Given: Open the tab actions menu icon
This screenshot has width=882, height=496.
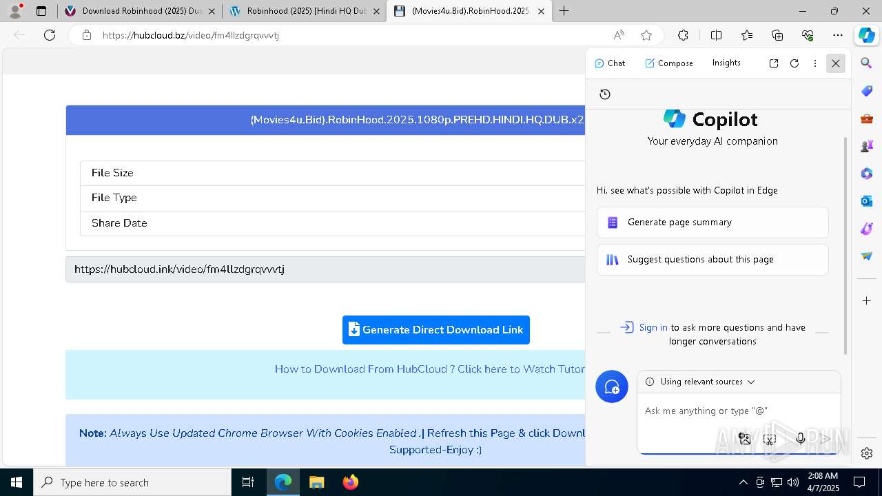Looking at the screenshot, I should (41, 11).
